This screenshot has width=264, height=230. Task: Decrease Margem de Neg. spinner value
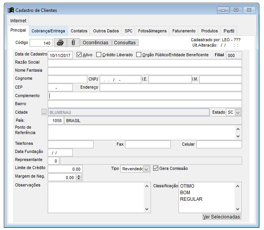(79, 179)
